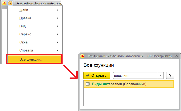The image size is (181, 111).
Task: Expand the arrow next to Вид
Action: [57, 26]
